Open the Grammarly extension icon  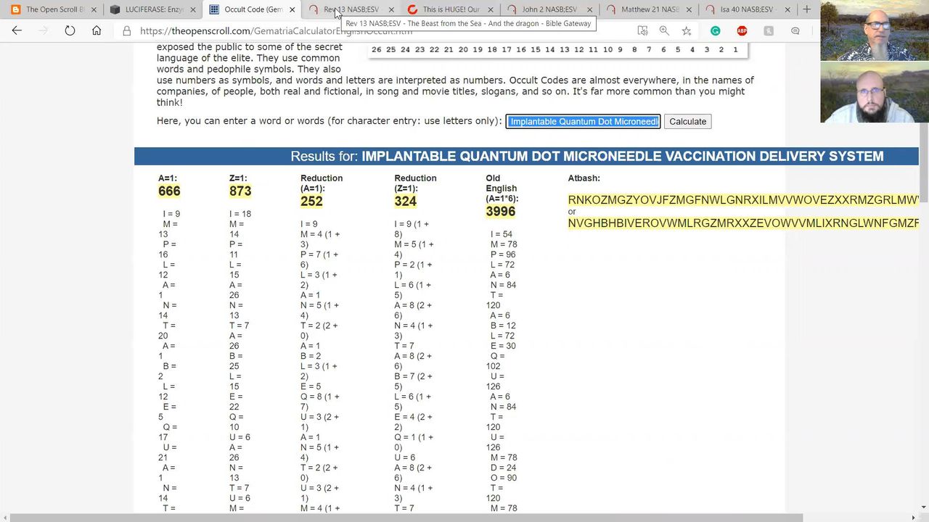[x=716, y=30]
